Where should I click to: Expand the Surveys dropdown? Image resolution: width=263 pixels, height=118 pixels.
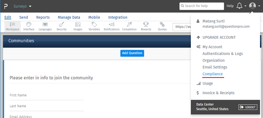[x=23, y=6]
